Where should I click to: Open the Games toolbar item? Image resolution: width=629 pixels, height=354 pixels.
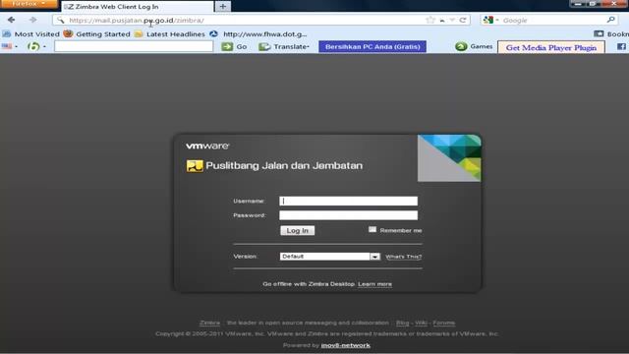(x=474, y=46)
